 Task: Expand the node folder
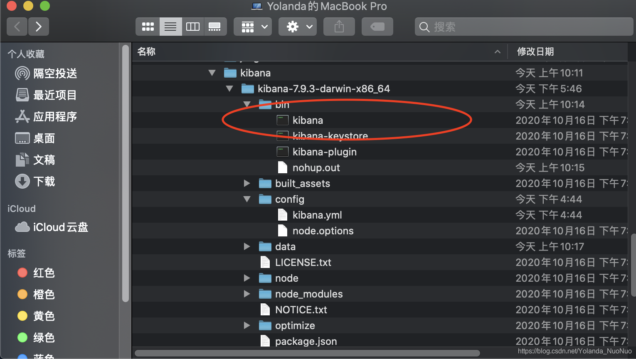(247, 278)
